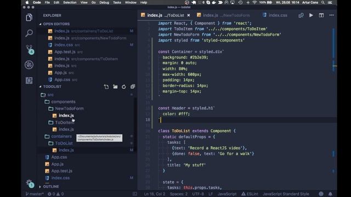This screenshot has width=351, height=197.
Task: Open notifications bell in status bar
Action: [330, 194]
